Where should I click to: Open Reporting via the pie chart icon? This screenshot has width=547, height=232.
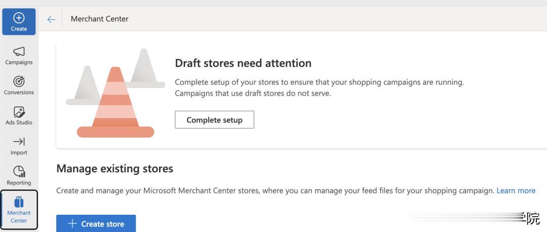[x=19, y=171]
